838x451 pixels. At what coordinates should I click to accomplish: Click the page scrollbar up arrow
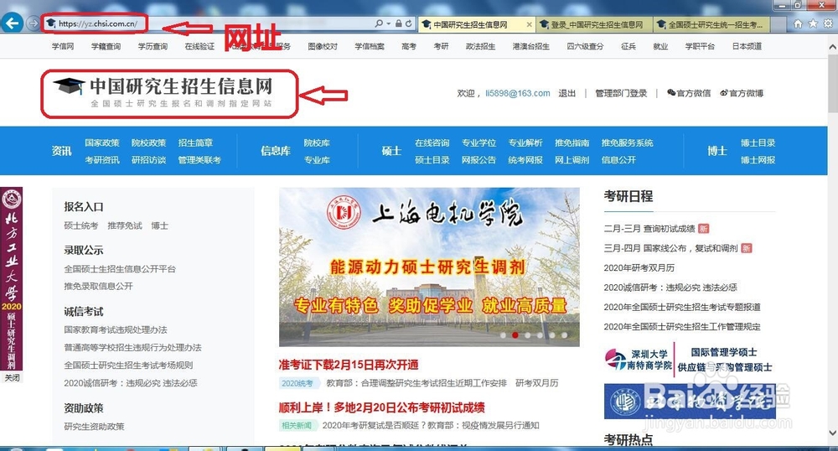[832, 47]
